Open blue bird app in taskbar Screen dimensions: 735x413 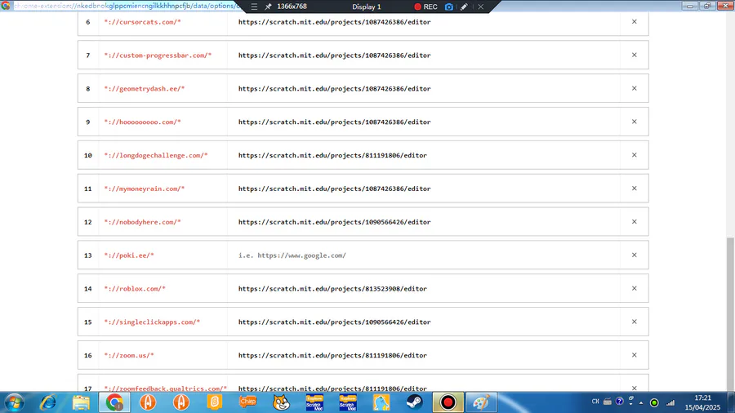[381, 402]
